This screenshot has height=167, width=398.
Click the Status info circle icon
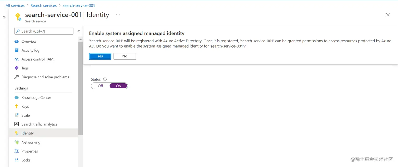105,79
